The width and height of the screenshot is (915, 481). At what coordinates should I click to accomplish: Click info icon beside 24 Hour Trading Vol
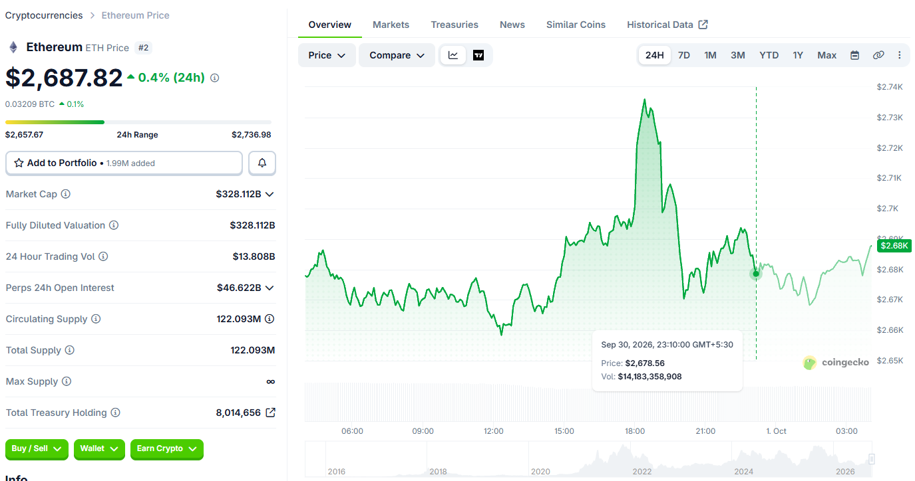click(103, 256)
